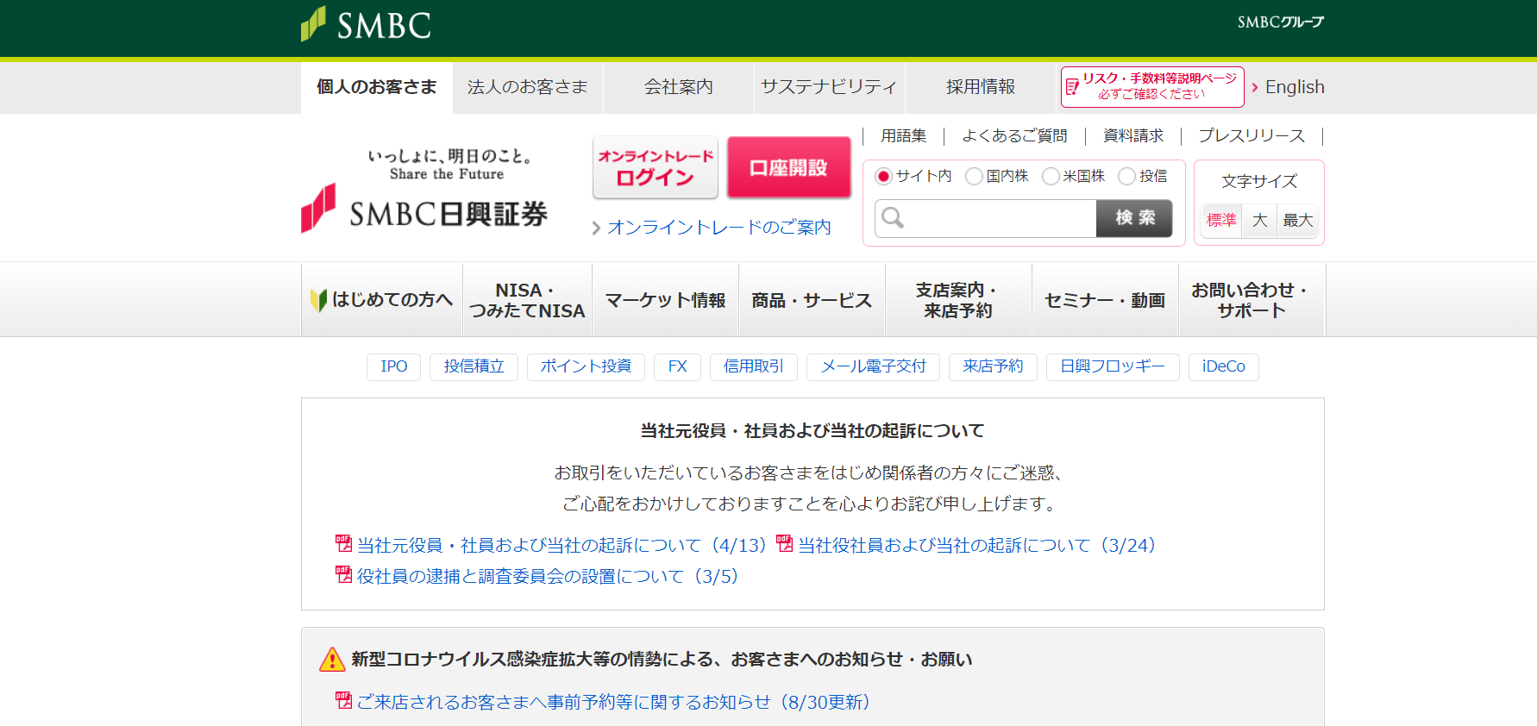Click the 検索 button
This screenshot has width=1537, height=726.
[x=1134, y=218]
